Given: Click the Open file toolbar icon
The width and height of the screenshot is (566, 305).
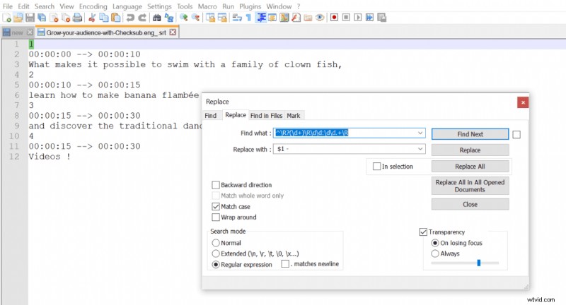Looking at the screenshot, I should (x=18, y=17).
